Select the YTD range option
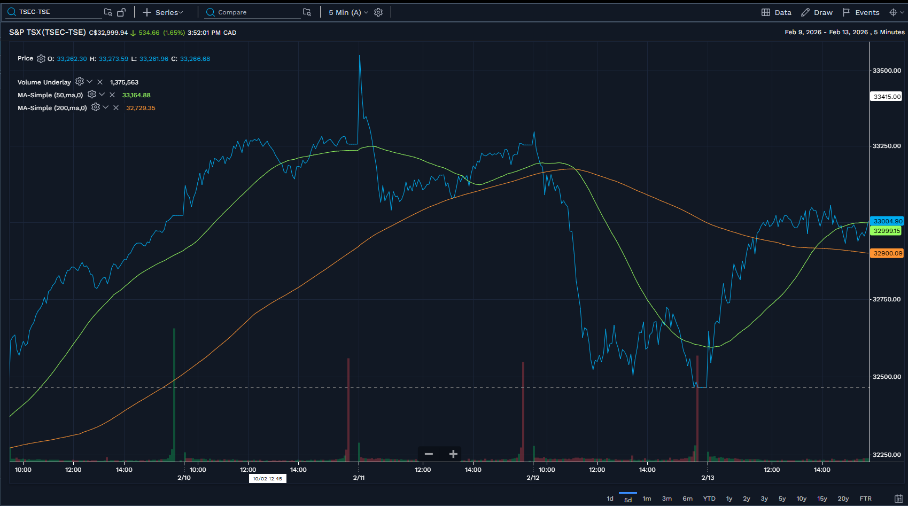Image resolution: width=908 pixels, height=506 pixels. tap(709, 498)
